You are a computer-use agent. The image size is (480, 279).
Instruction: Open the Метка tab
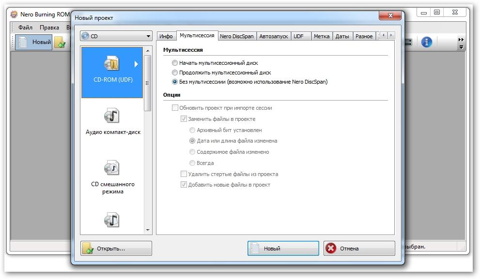pos(322,36)
